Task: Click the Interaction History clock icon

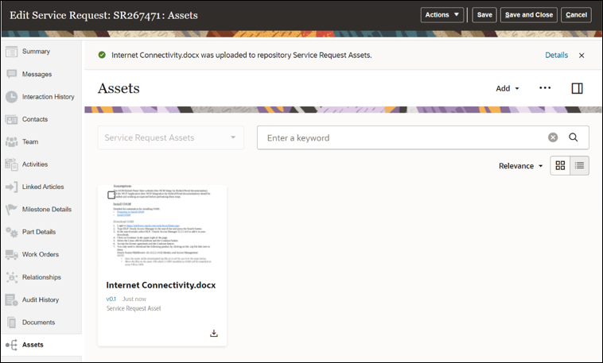Action: tap(12, 97)
